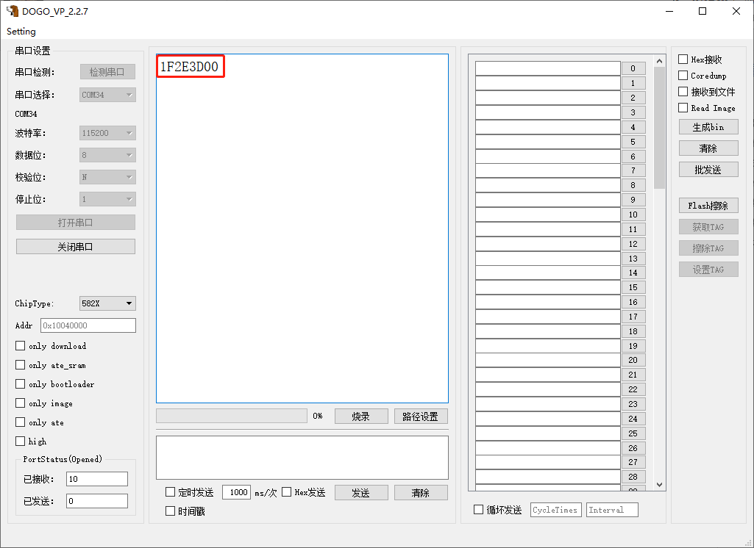Click batch send button number 27

pos(633,462)
